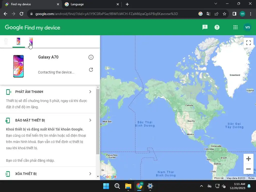The image size is (256, 192).
Task: Share this page icon
Action: tap(216, 14)
